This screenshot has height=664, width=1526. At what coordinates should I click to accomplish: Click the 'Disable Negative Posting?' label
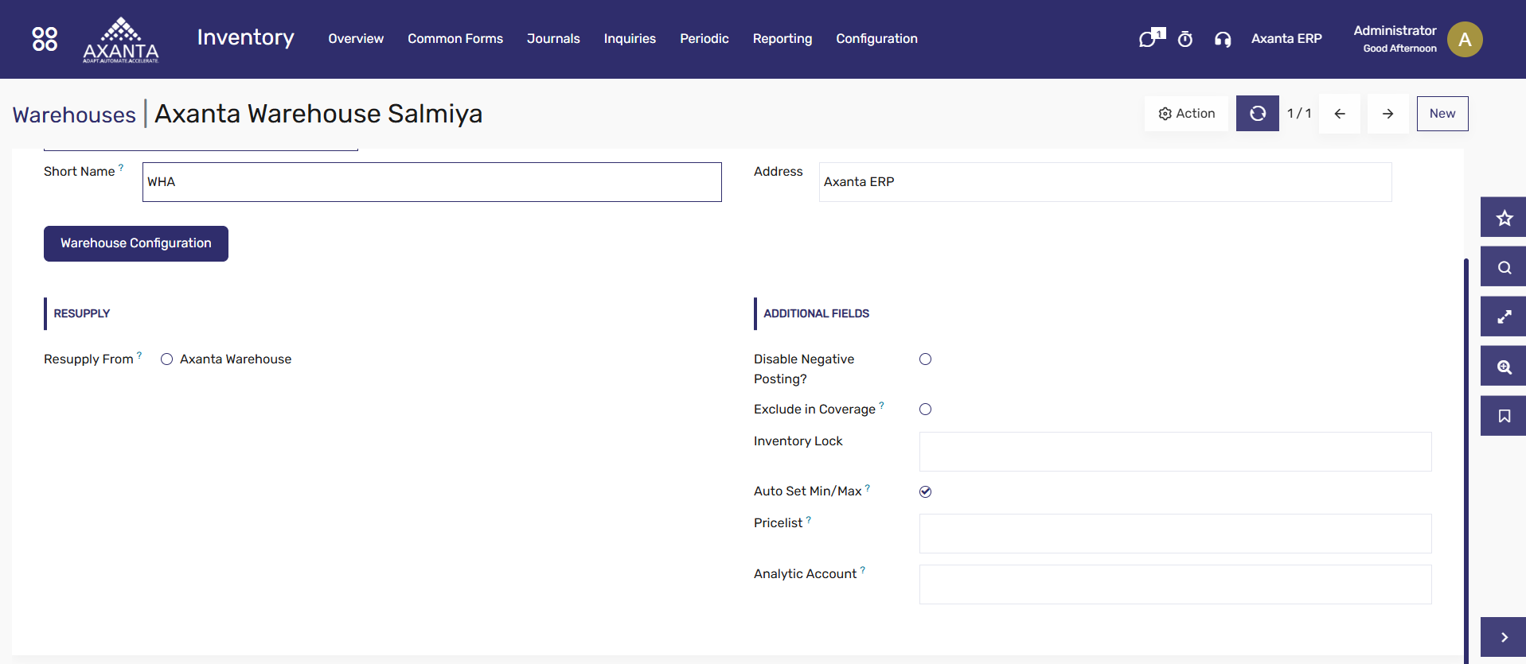[x=804, y=369]
